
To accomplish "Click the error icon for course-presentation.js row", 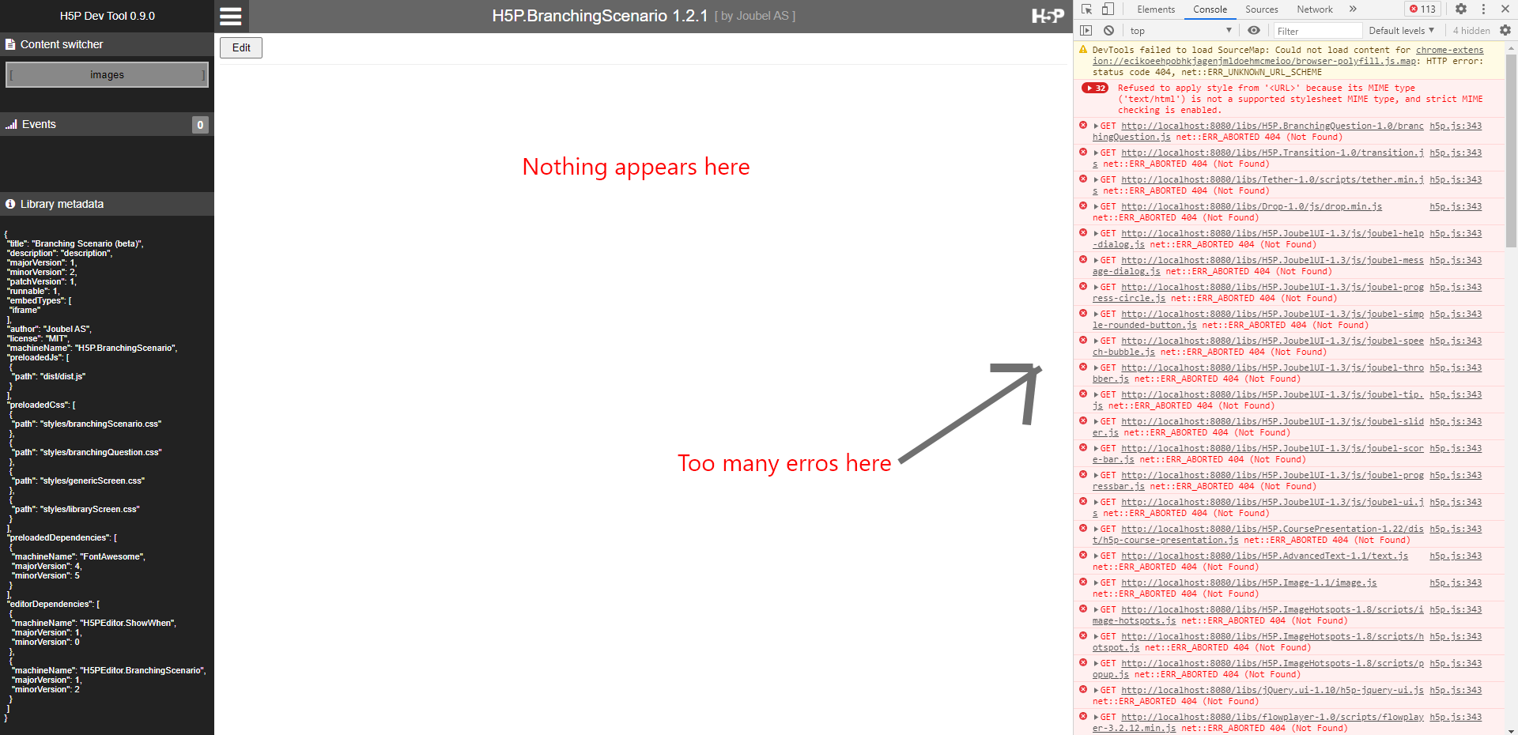I will pyautogui.click(x=1083, y=528).
